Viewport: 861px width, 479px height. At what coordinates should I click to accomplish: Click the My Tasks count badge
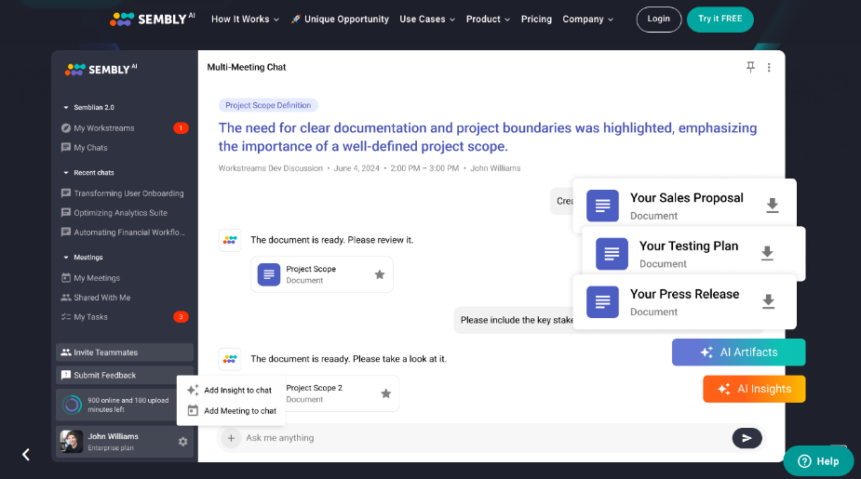181,316
